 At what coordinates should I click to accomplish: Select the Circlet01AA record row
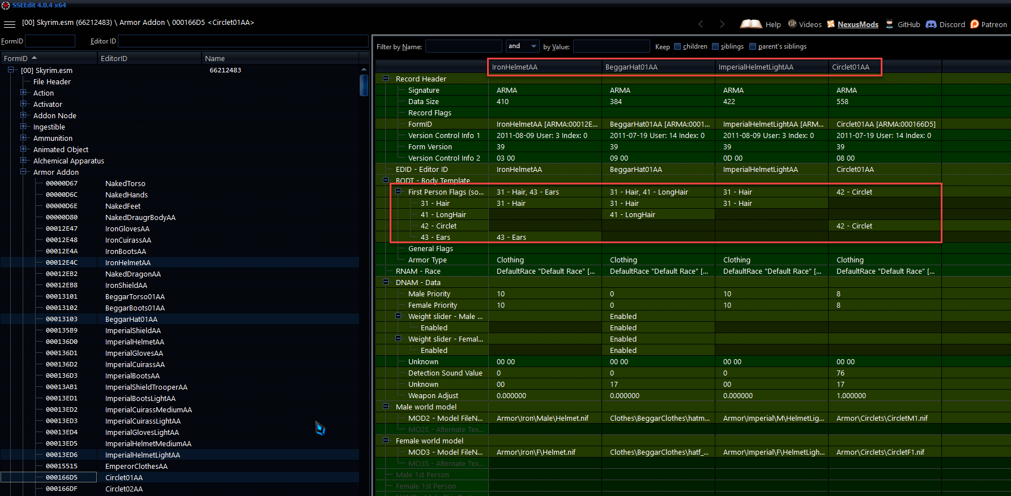pos(180,477)
